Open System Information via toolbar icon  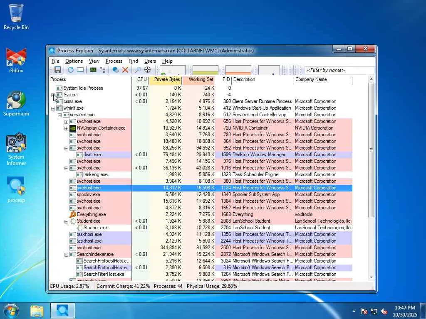click(x=93, y=70)
